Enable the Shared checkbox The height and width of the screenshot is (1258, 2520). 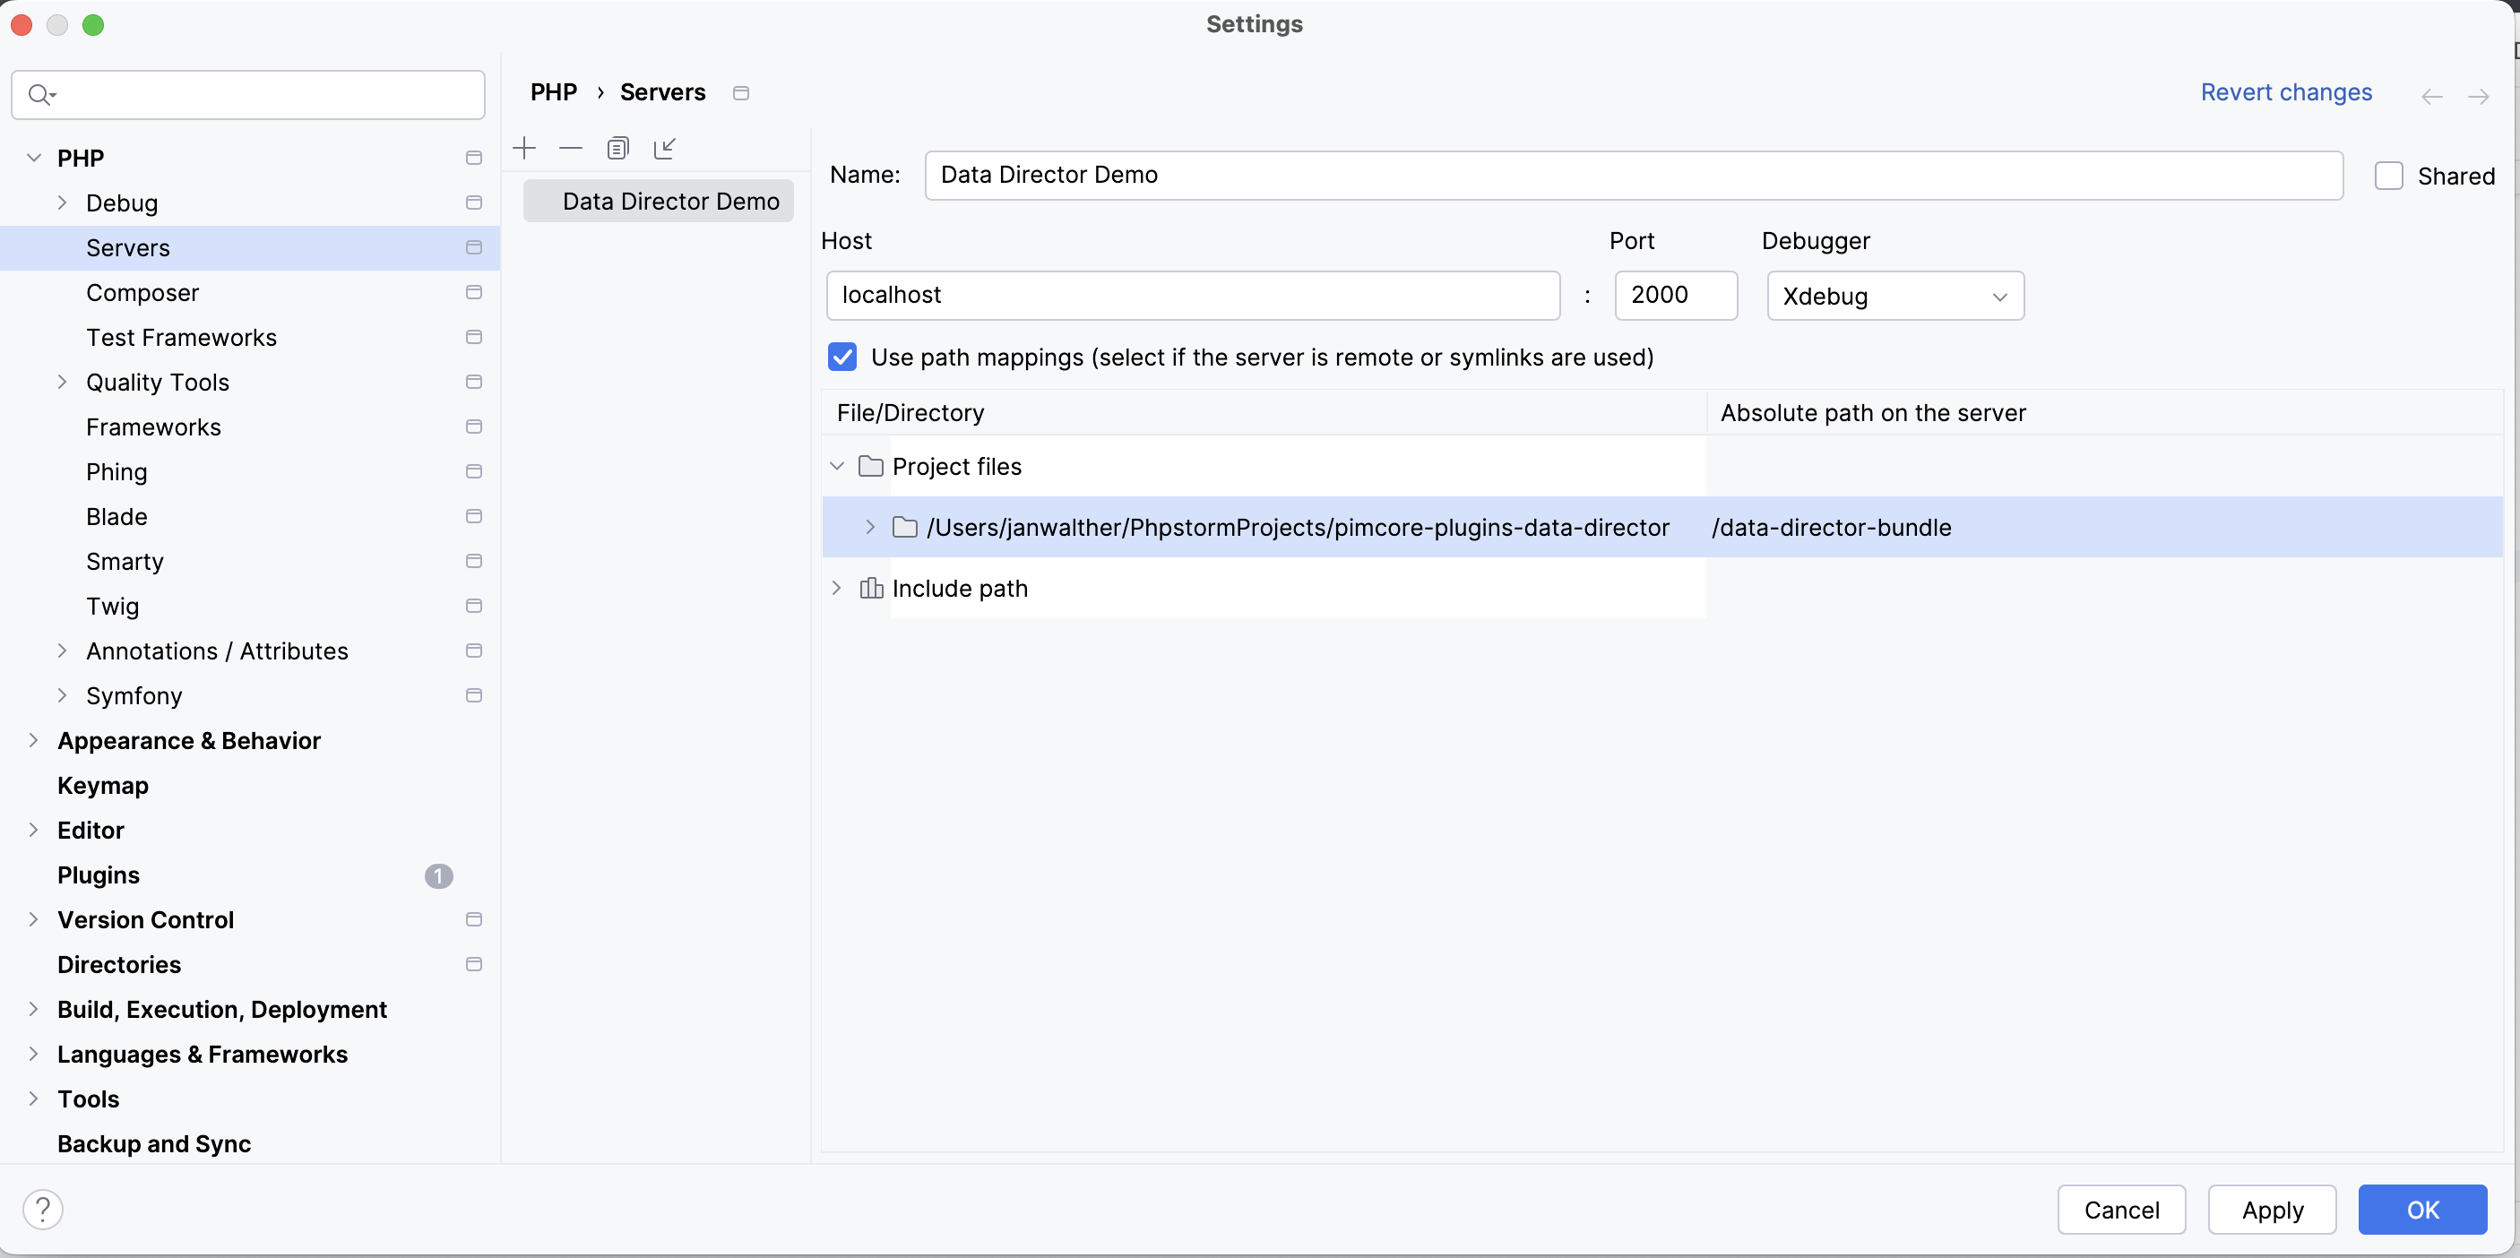tap(2389, 177)
